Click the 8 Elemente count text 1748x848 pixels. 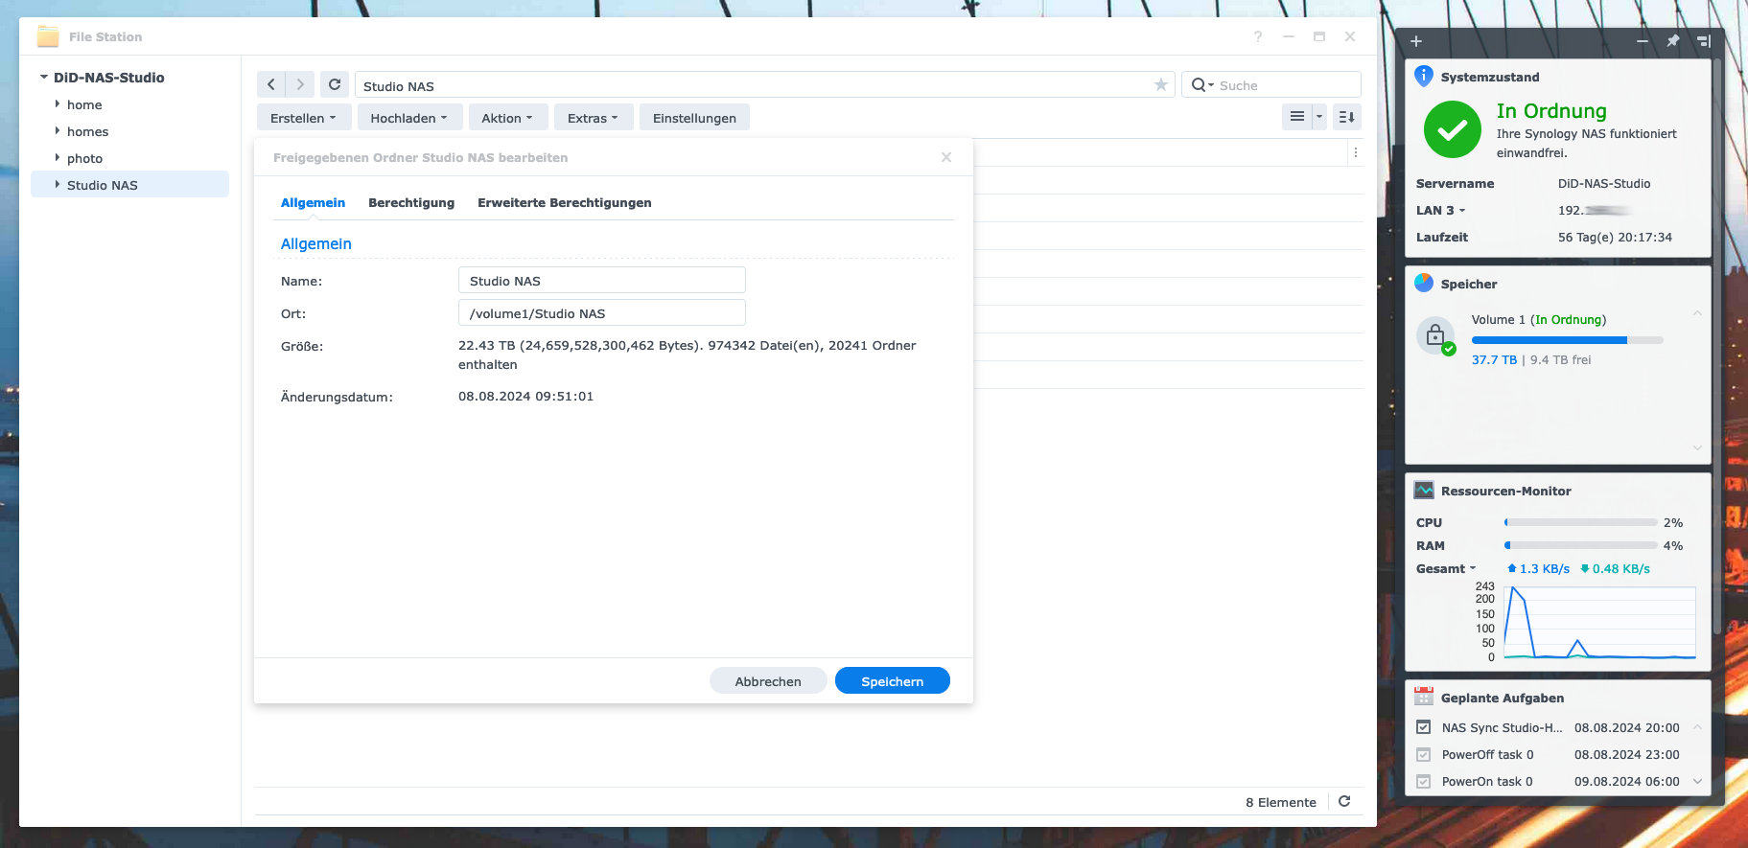pos(1281,802)
